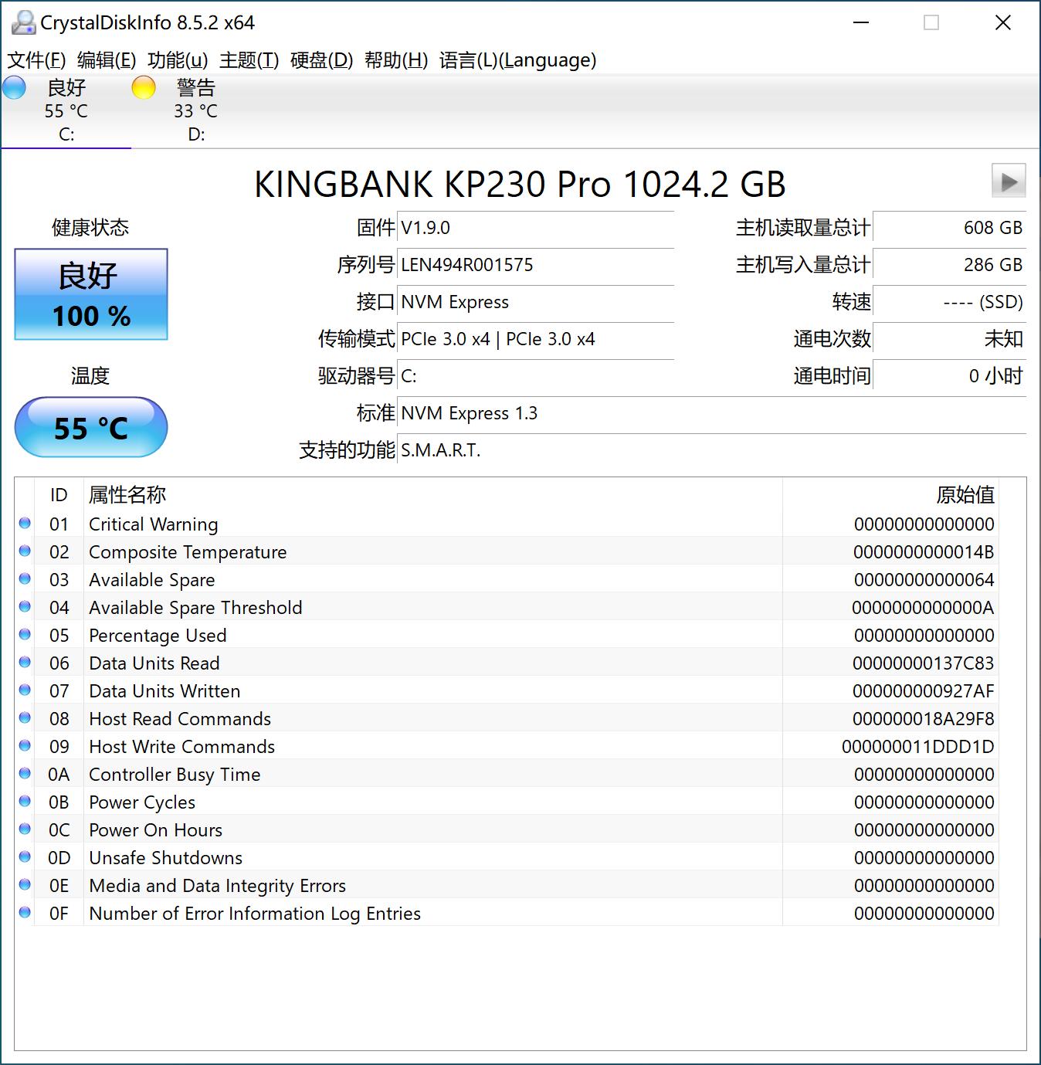Image resolution: width=1041 pixels, height=1065 pixels.
Task: Click the blue dot beside Data Units Read
Action: click(x=25, y=661)
